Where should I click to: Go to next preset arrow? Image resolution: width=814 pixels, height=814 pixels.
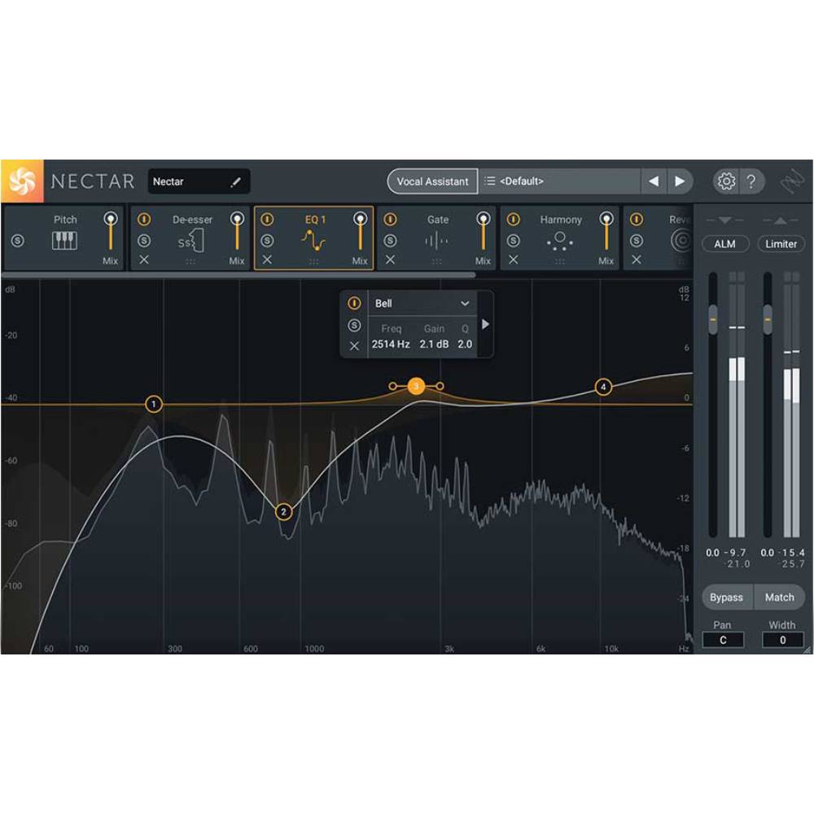pos(680,182)
